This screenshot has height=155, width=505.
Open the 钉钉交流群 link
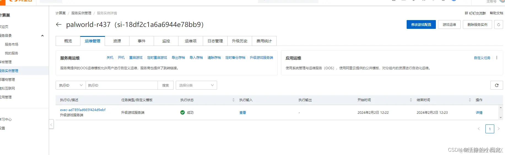(475, 13)
